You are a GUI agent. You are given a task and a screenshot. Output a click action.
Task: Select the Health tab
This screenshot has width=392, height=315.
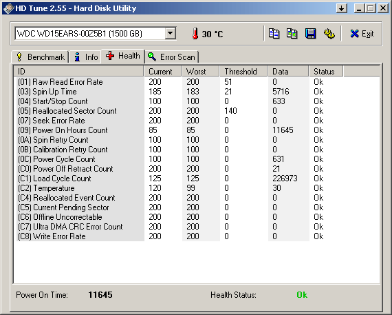tap(122, 56)
